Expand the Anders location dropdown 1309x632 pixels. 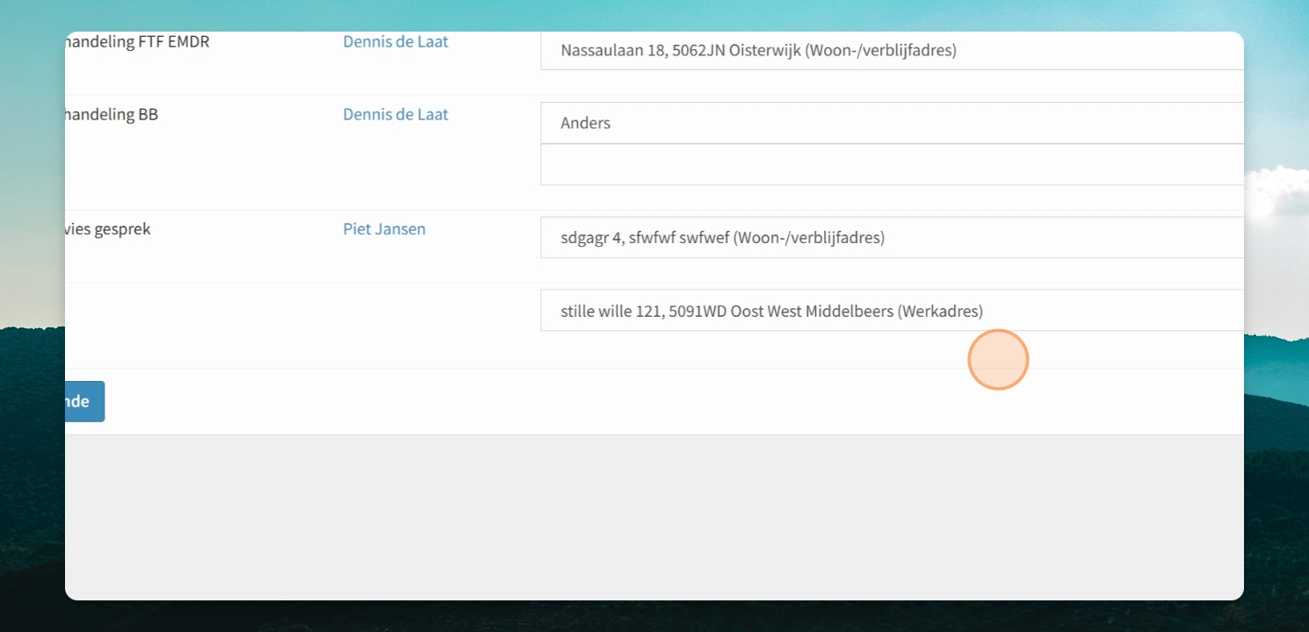[x=892, y=123]
